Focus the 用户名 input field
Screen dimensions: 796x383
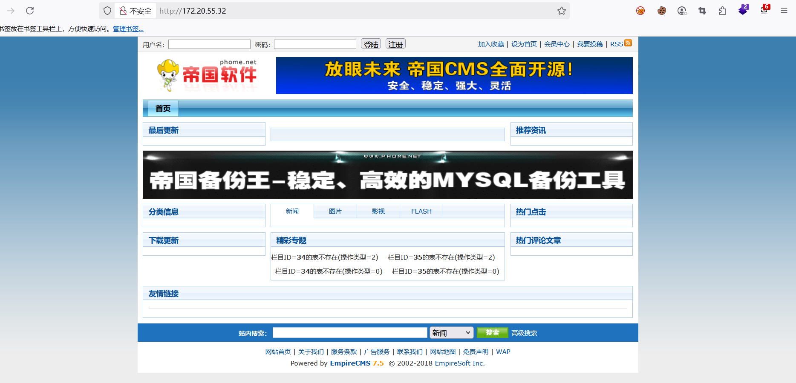[209, 44]
